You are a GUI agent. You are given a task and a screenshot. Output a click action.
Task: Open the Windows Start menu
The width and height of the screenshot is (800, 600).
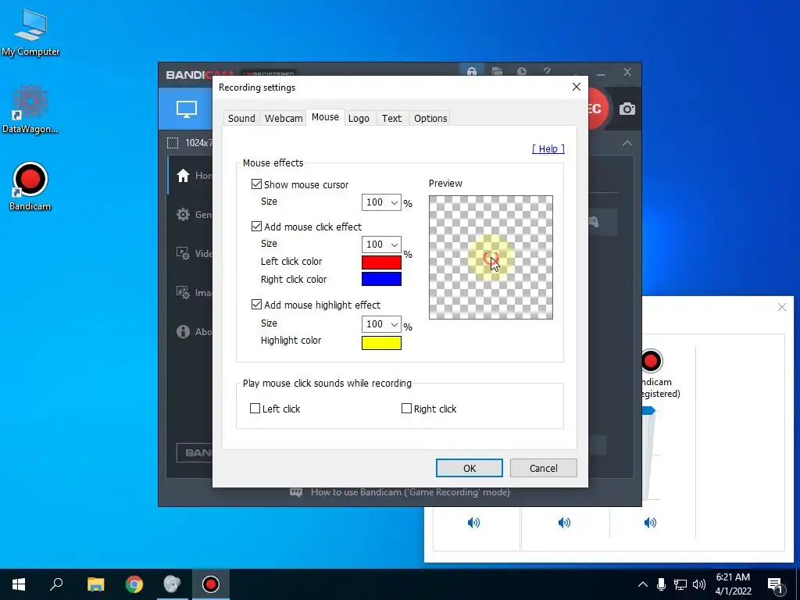point(19,584)
